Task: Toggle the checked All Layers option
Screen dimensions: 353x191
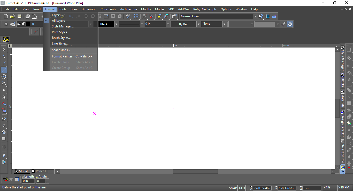Action: click(x=58, y=21)
